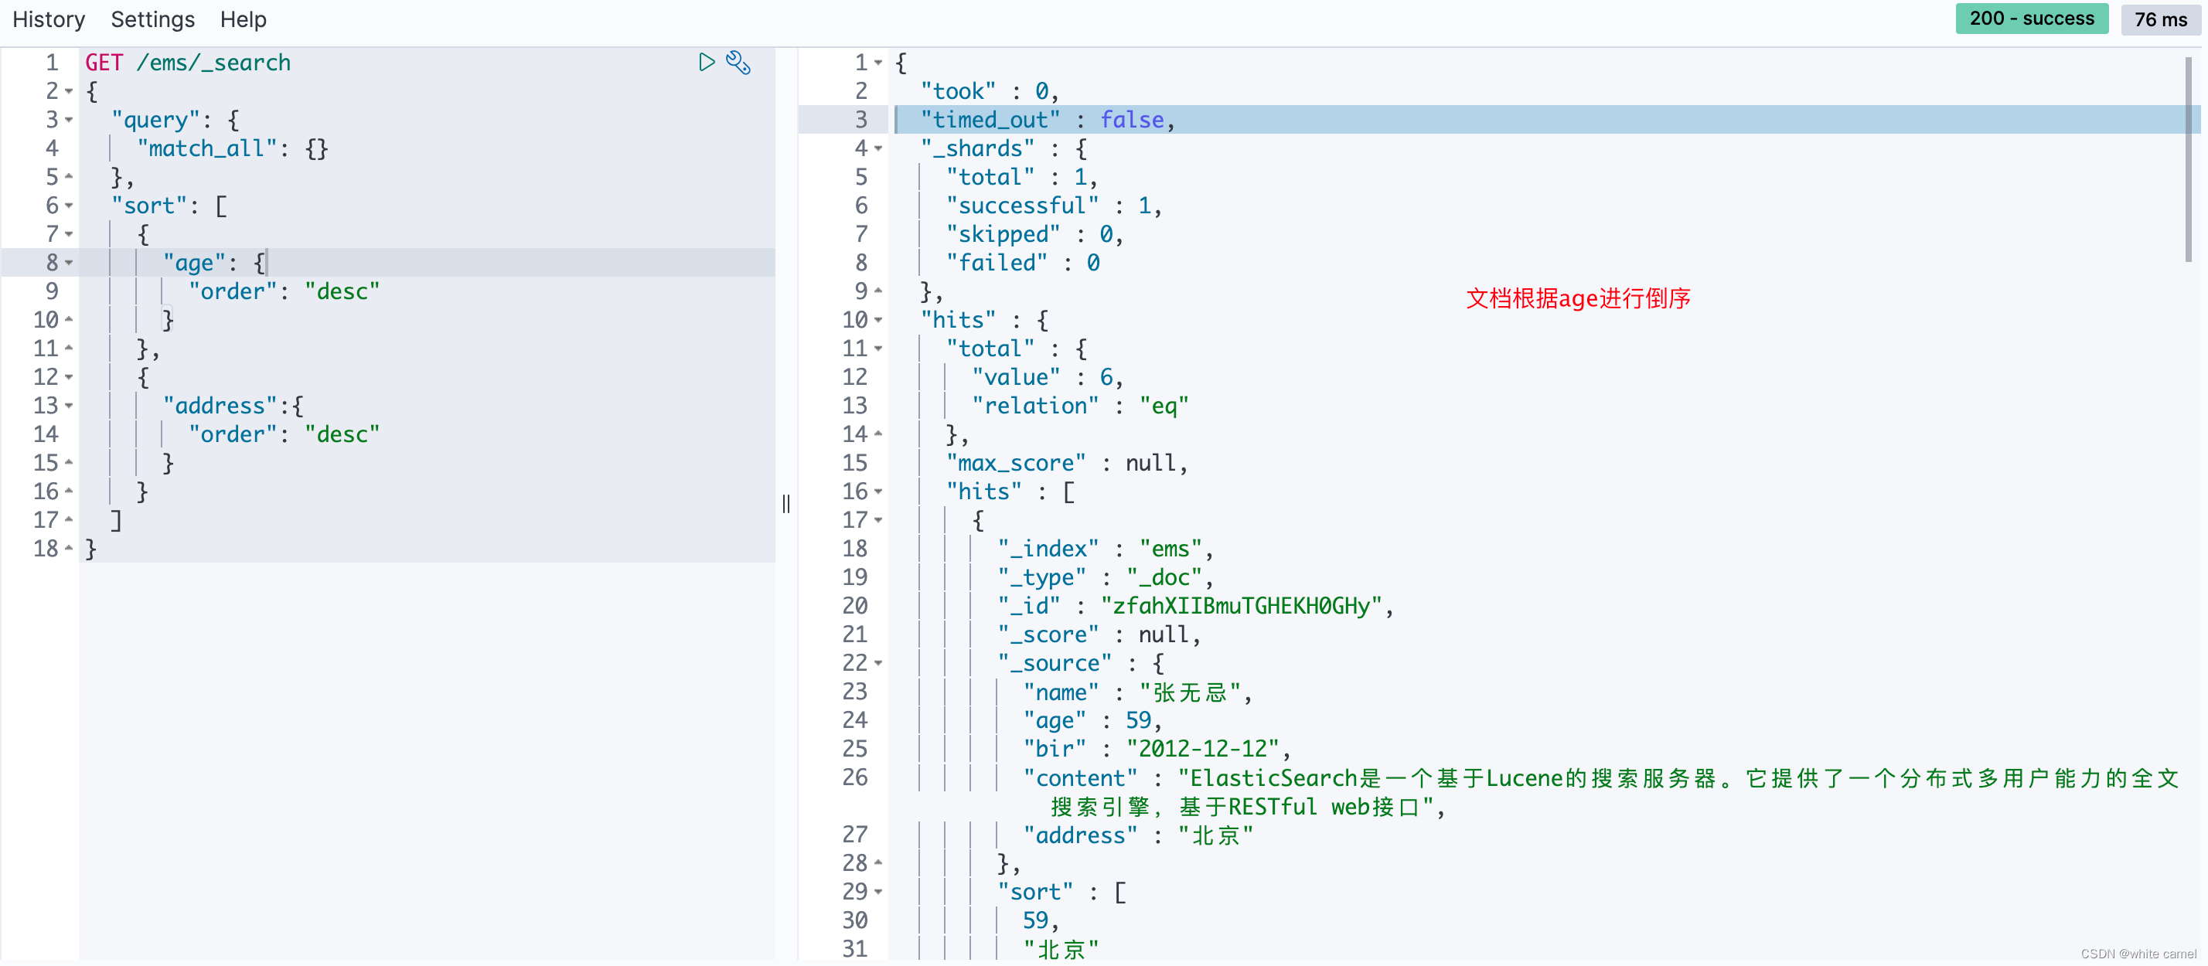2208x966 pixels.
Task: Click "age" : 59 in _source
Action: (x=1093, y=720)
